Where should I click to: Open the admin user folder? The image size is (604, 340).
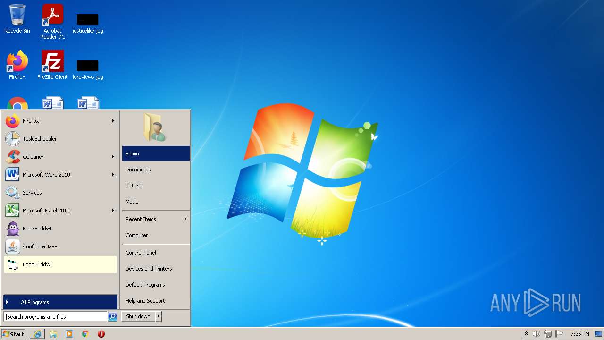point(156,153)
